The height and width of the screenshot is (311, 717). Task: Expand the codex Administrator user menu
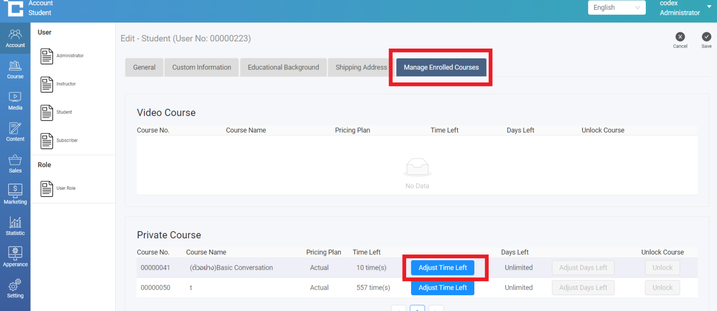[x=685, y=8]
